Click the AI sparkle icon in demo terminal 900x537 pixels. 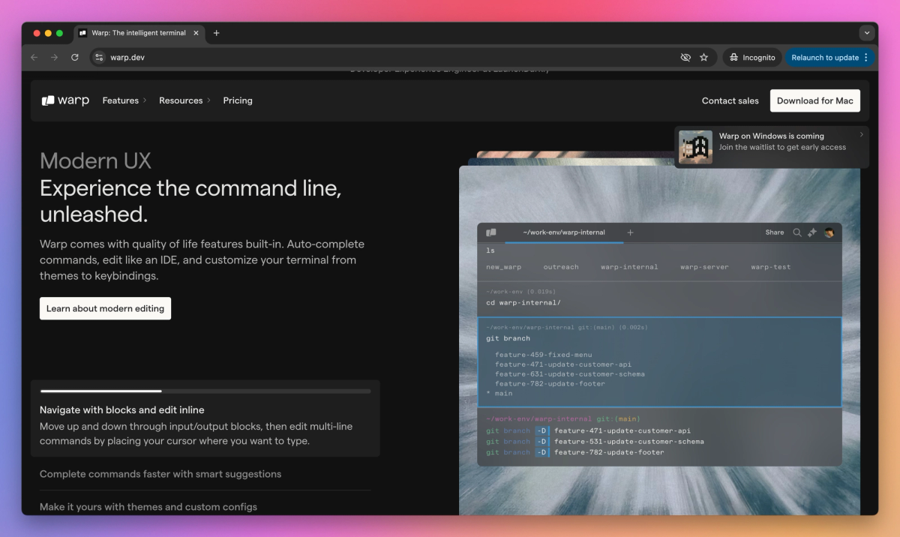[x=812, y=232]
